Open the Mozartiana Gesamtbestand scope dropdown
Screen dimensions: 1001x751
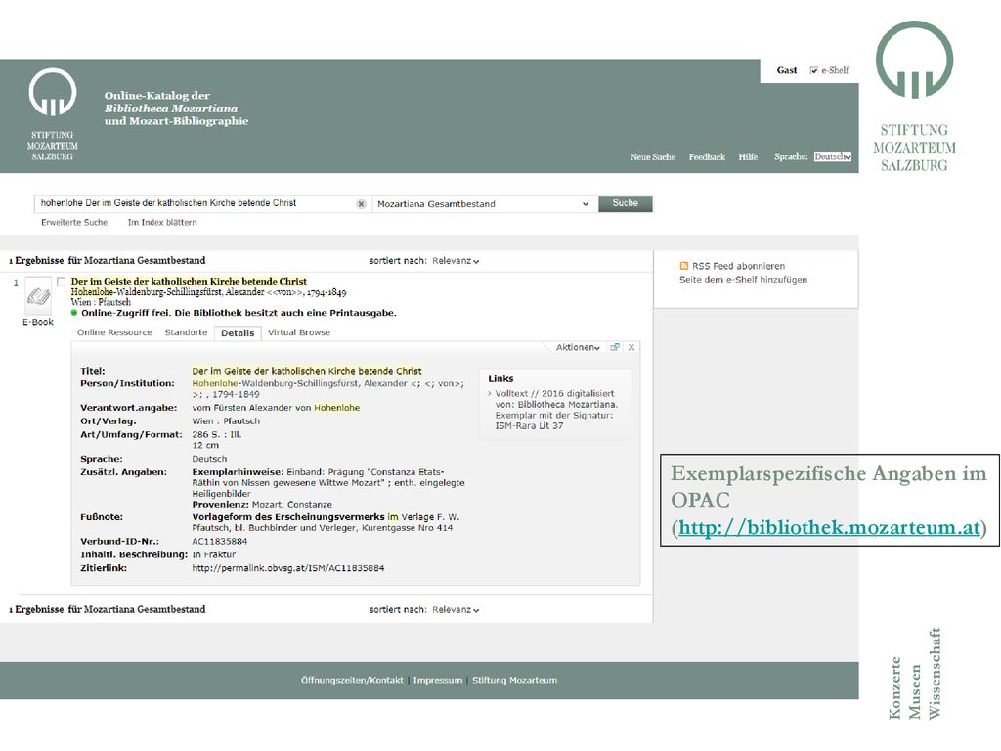[x=483, y=203]
